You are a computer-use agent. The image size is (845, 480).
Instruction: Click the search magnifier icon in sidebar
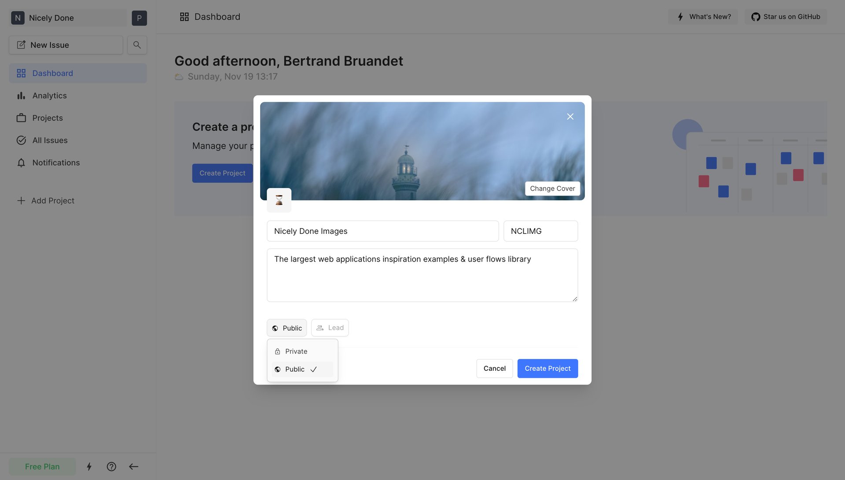(137, 45)
